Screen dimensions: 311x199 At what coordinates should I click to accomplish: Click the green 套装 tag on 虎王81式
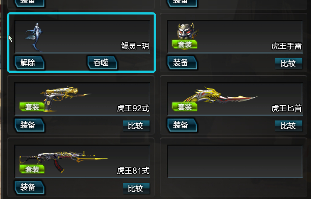tap(32, 169)
